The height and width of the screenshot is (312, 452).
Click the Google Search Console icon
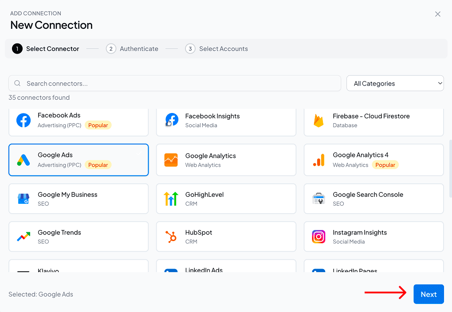point(318,199)
